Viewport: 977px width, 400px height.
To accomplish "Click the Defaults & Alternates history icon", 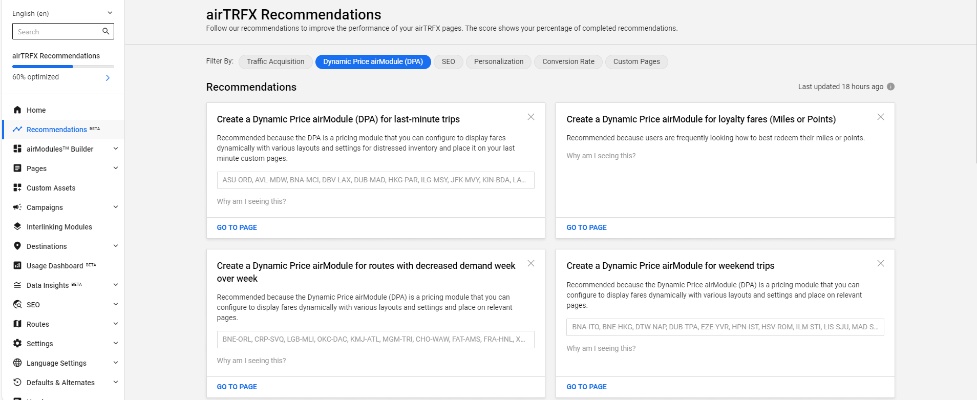I will [17, 382].
